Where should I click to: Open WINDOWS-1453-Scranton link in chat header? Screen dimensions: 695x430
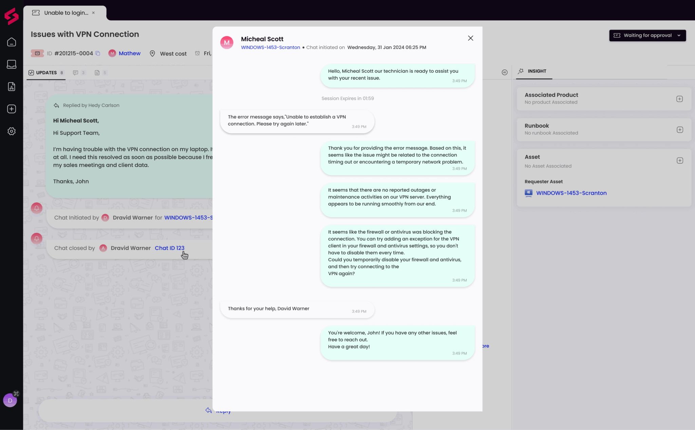[x=270, y=47]
